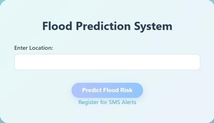
Task: Click the Predict Flood Risk button
Action: click(x=107, y=90)
